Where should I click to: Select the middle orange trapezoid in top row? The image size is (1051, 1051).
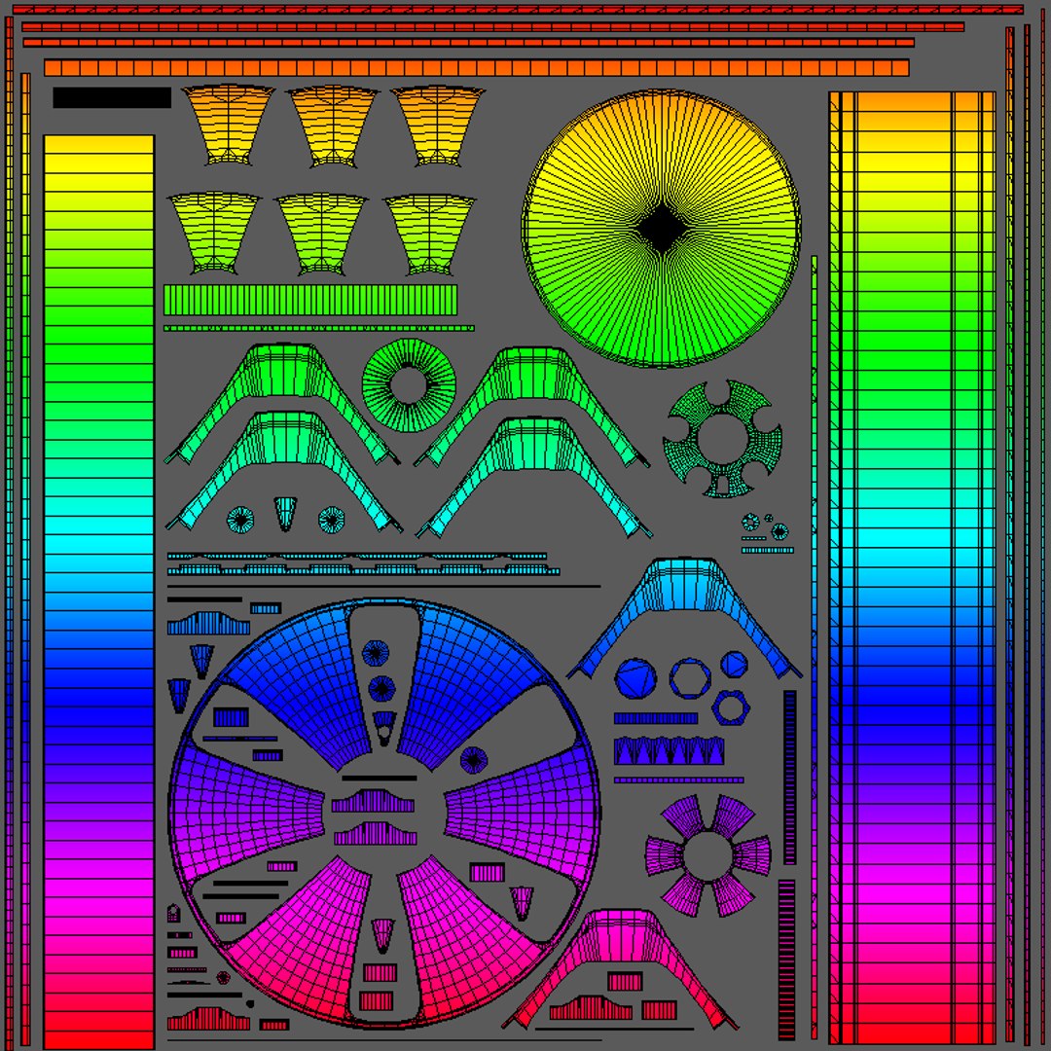(333, 126)
